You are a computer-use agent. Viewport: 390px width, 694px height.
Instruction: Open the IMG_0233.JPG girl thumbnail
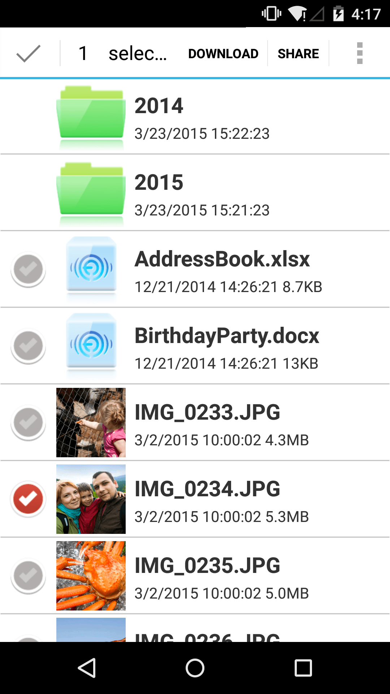91,423
